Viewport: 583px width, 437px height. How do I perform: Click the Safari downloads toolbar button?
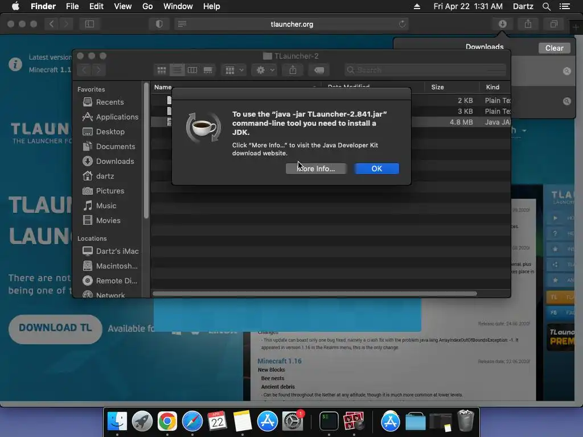tap(502, 24)
